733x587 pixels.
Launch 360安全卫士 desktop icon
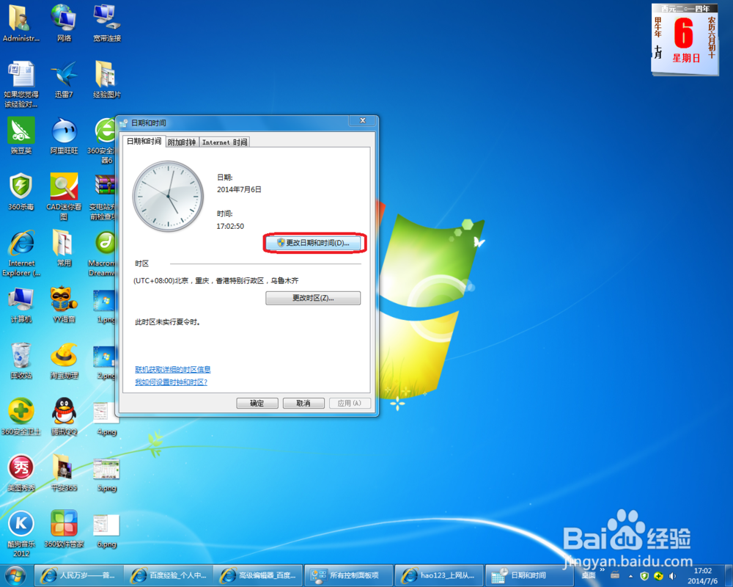coord(21,417)
